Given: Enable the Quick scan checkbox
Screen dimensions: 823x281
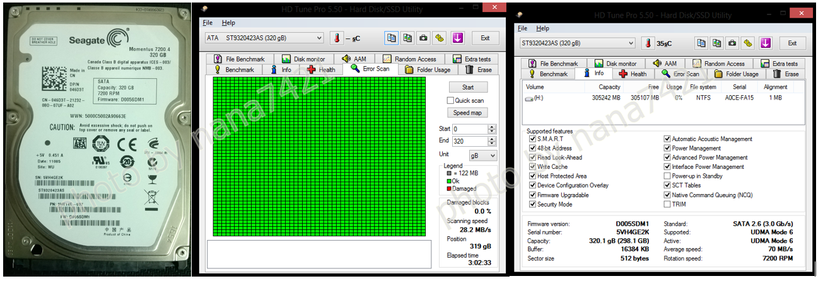Looking at the screenshot, I should [450, 100].
